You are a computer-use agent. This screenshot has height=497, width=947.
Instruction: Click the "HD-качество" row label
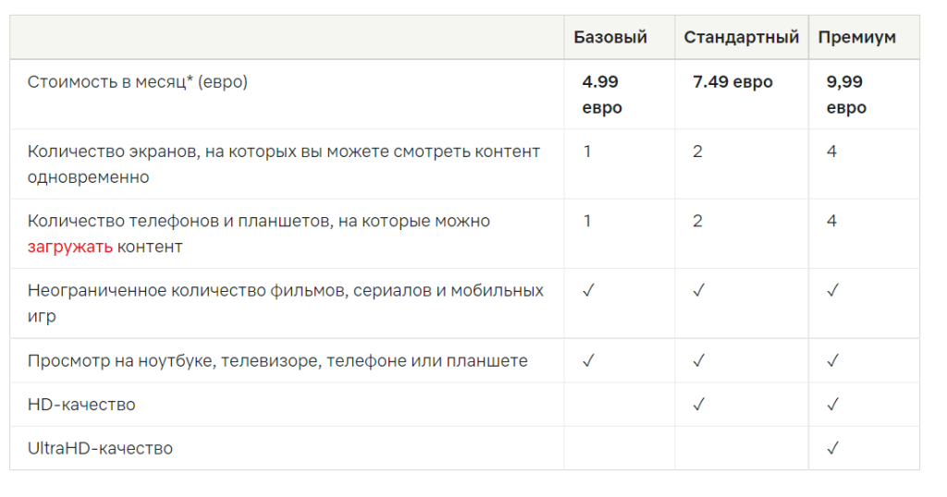(x=81, y=405)
